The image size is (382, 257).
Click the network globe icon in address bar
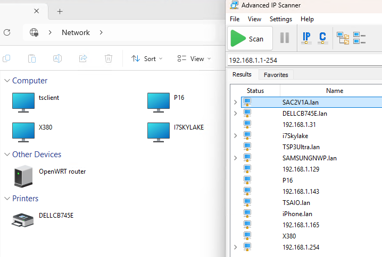34,32
